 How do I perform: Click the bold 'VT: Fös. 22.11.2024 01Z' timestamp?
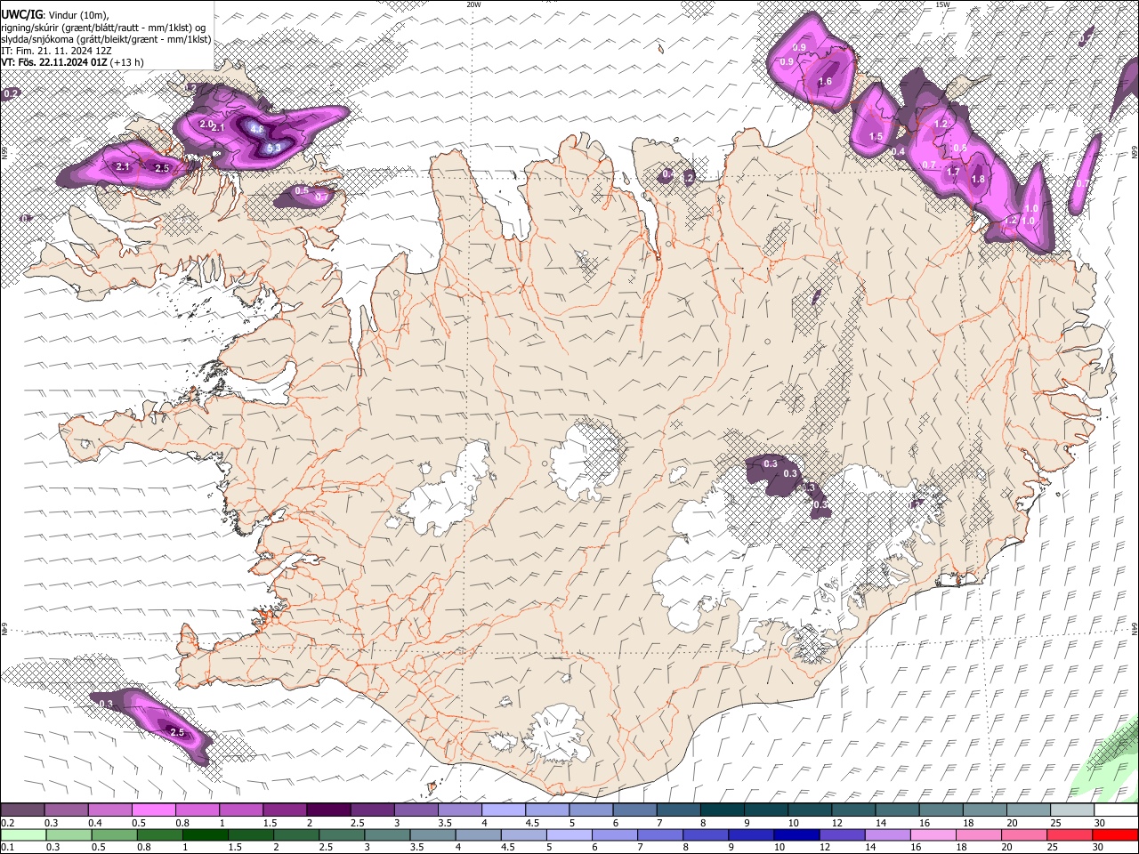click(x=54, y=62)
